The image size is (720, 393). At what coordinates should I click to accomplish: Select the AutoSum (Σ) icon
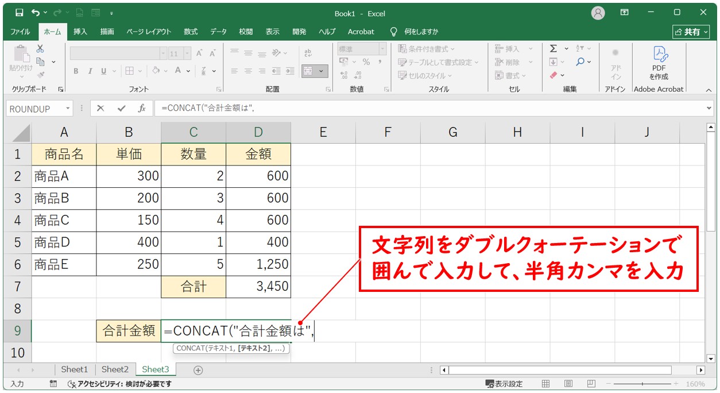(x=552, y=49)
